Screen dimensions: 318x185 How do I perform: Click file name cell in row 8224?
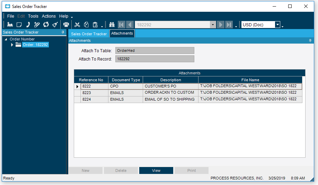pos(250,99)
